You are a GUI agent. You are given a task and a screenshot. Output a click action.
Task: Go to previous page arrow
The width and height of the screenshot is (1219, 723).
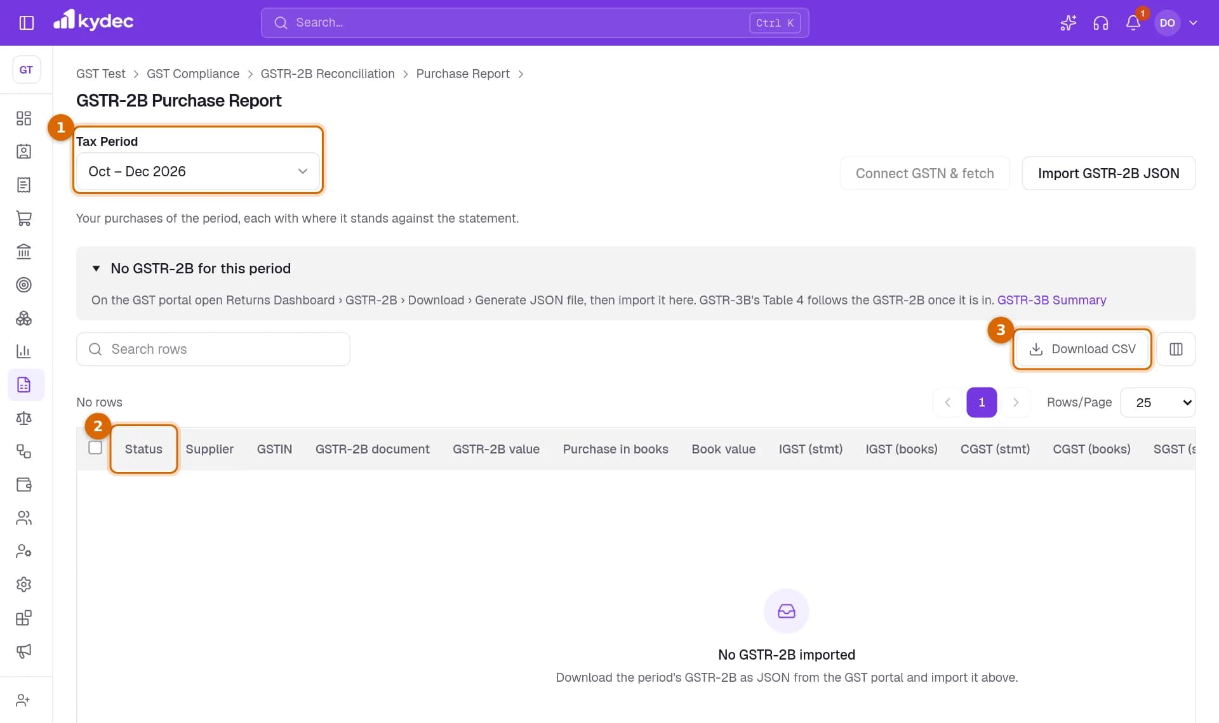pyautogui.click(x=947, y=403)
